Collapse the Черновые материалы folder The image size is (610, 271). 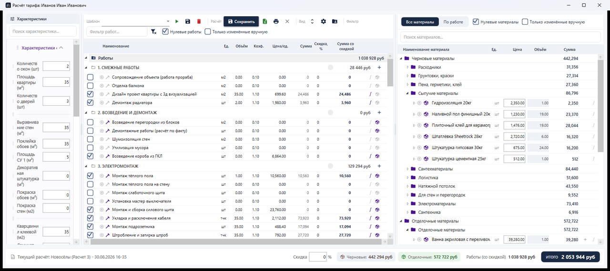(401, 59)
